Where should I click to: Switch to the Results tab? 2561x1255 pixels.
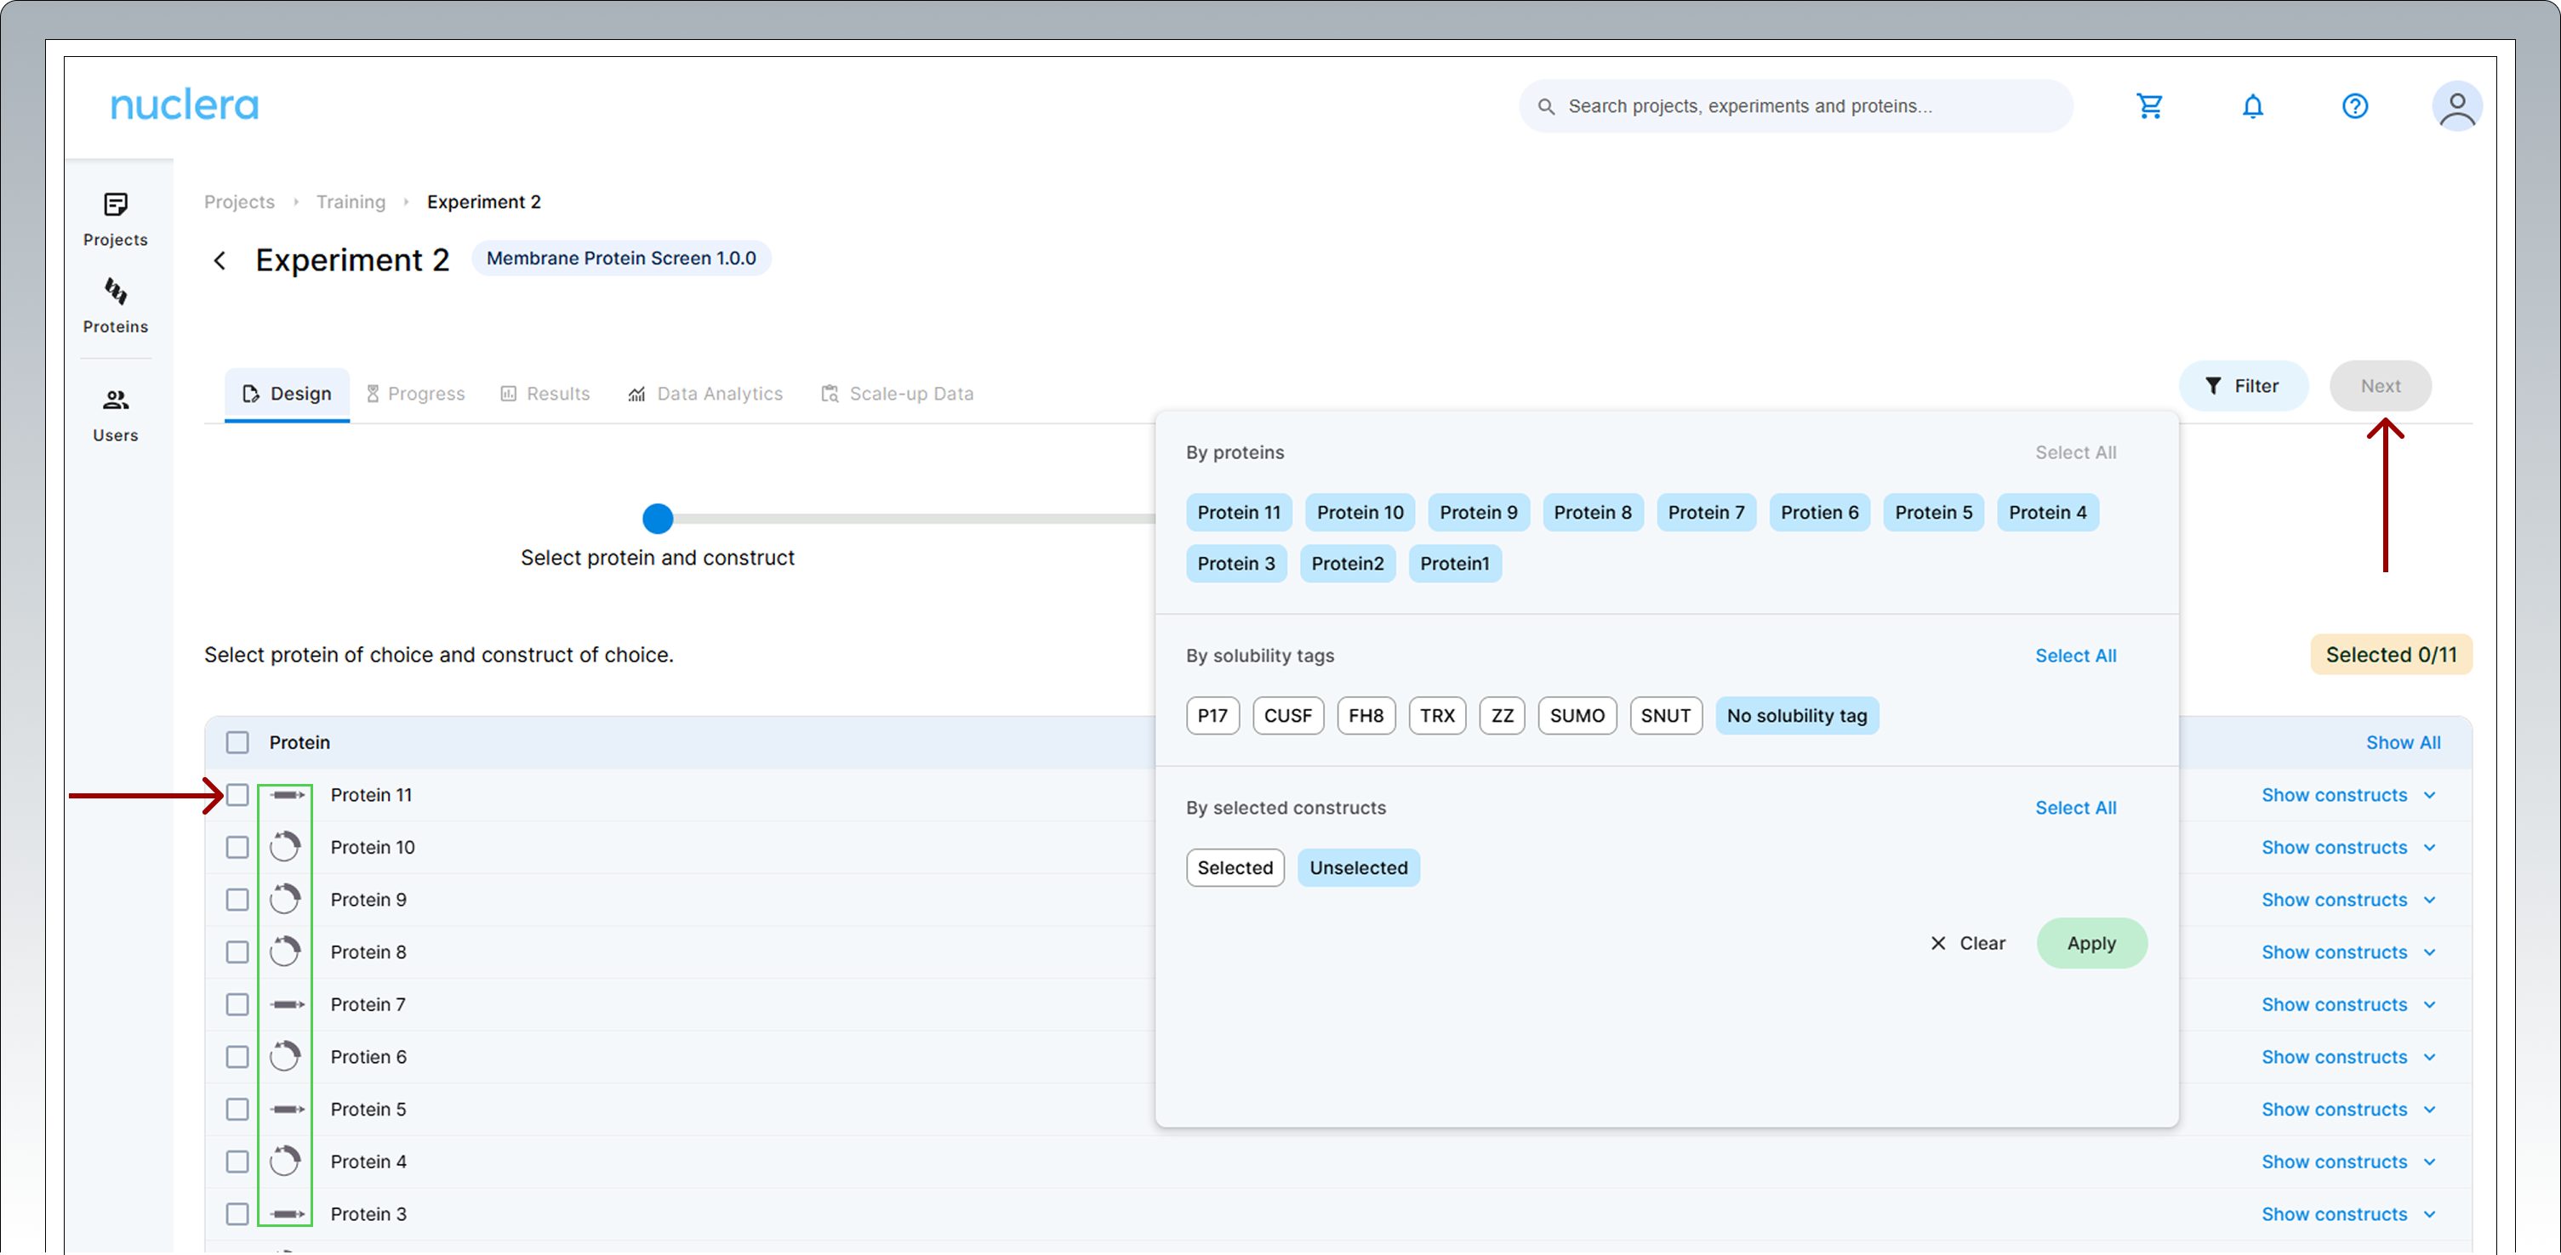click(x=545, y=394)
